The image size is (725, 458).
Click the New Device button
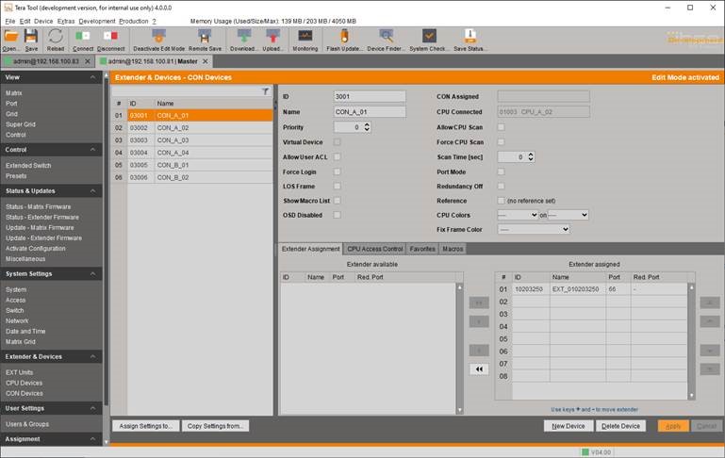click(x=568, y=426)
